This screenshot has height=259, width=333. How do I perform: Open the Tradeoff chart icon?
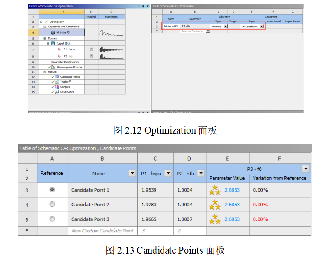(x=56, y=82)
